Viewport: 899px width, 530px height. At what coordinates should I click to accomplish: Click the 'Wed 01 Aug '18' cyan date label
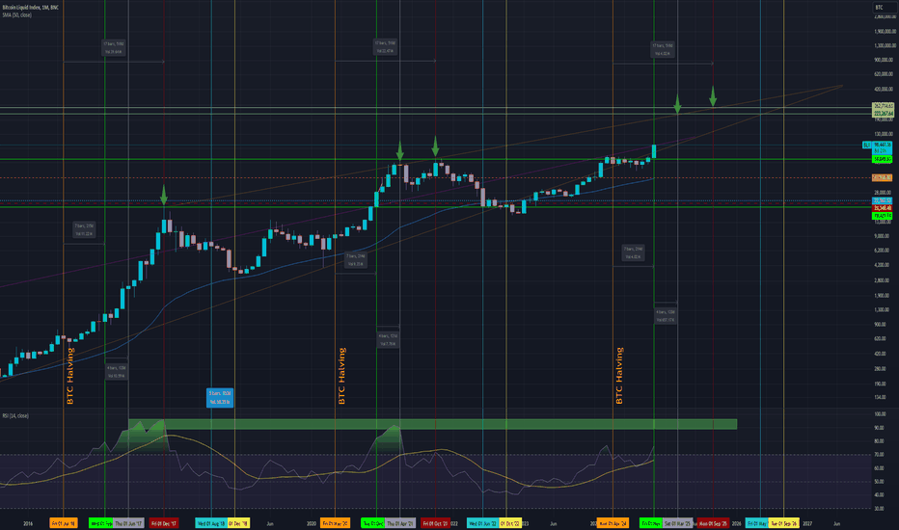[210, 523]
